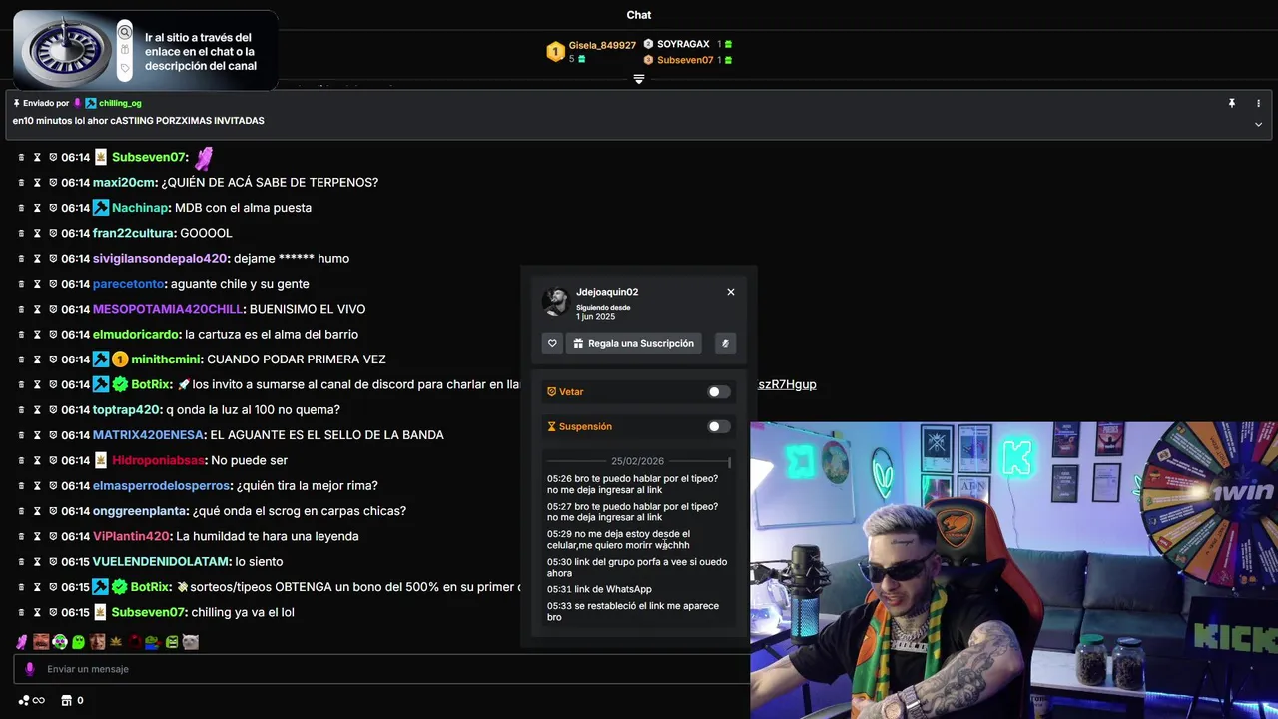This screenshot has width=1278, height=719.
Task: Click the Chat header title
Action: (639, 15)
